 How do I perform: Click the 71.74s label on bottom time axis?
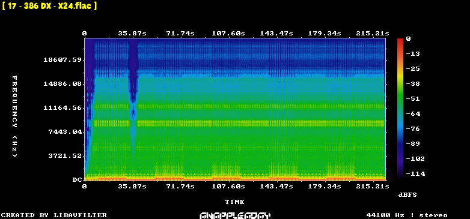click(x=180, y=187)
